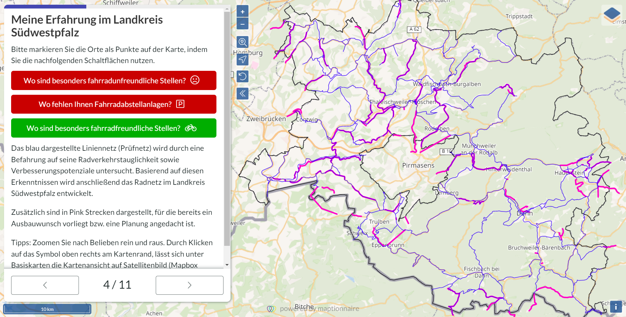Go back to the previous survey page

[45, 285]
